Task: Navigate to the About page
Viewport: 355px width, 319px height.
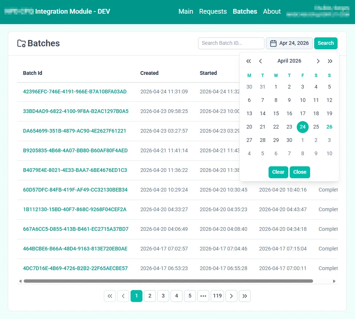Action: 272,11
